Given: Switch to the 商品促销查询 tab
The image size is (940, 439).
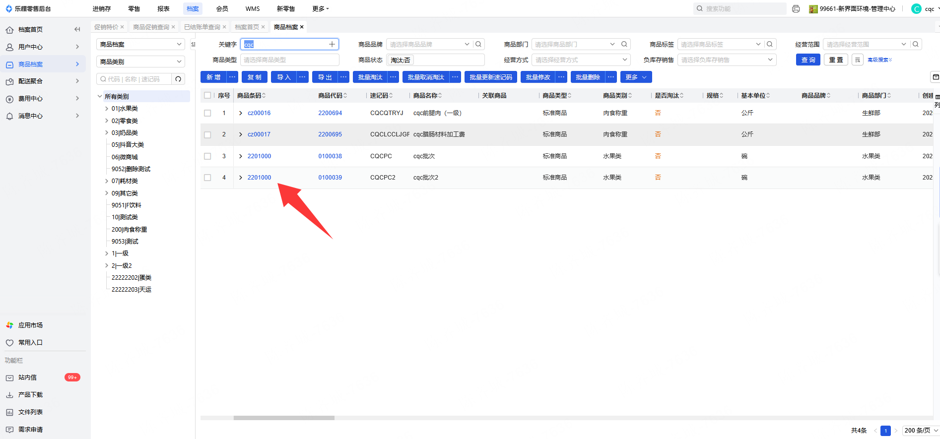Looking at the screenshot, I should pyautogui.click(x=151, y=27).
